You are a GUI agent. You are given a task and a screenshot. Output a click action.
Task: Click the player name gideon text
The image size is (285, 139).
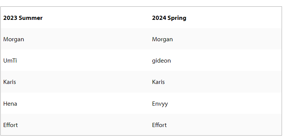(x=161, y=61)
